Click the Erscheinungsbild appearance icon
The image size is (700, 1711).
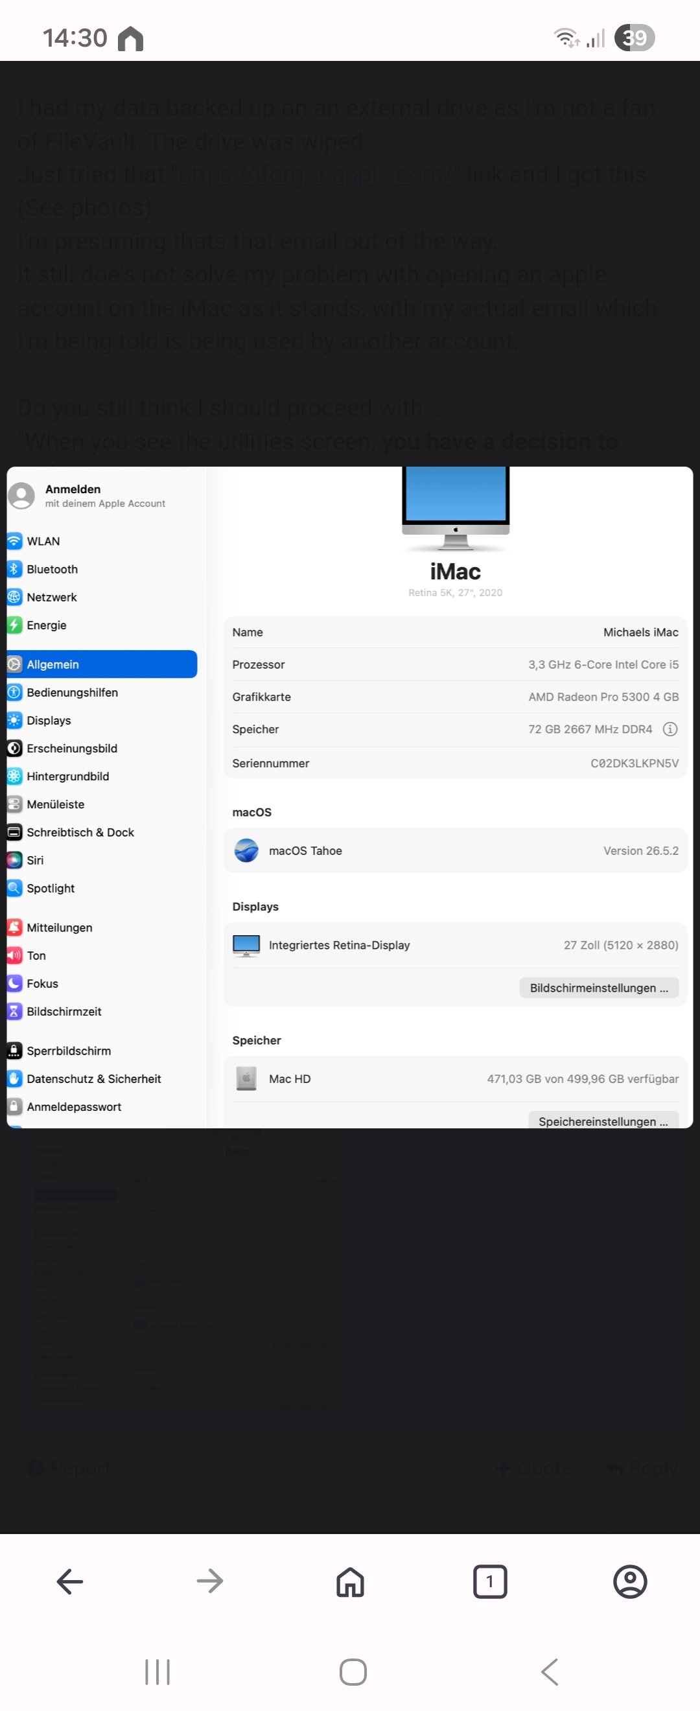(x=14, y=748)
